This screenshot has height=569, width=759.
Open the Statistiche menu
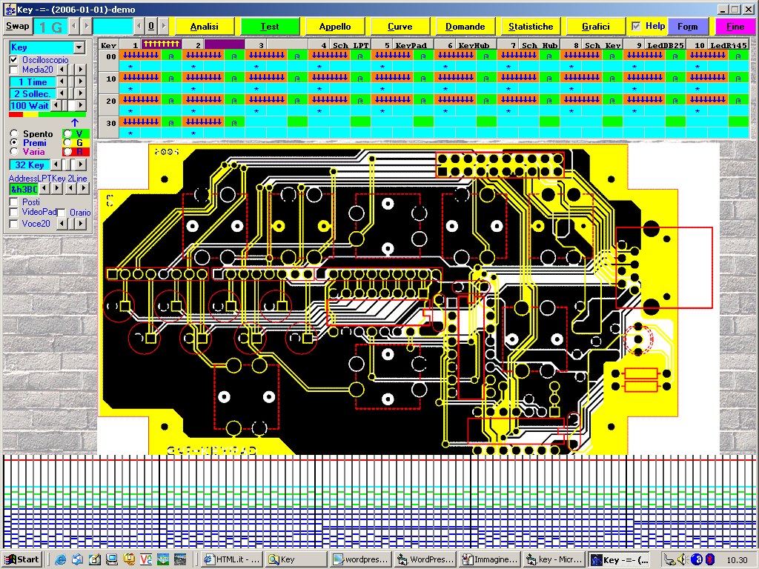click(x=531, y=27)
